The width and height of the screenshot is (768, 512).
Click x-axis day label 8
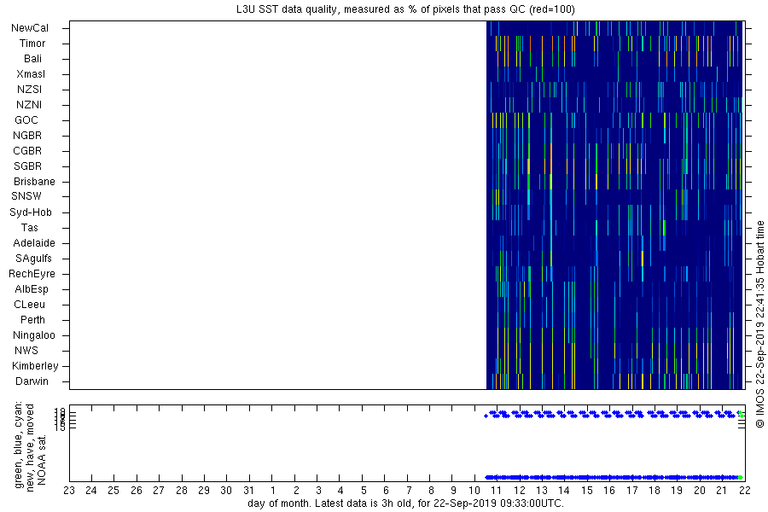[x=431, y=491]
